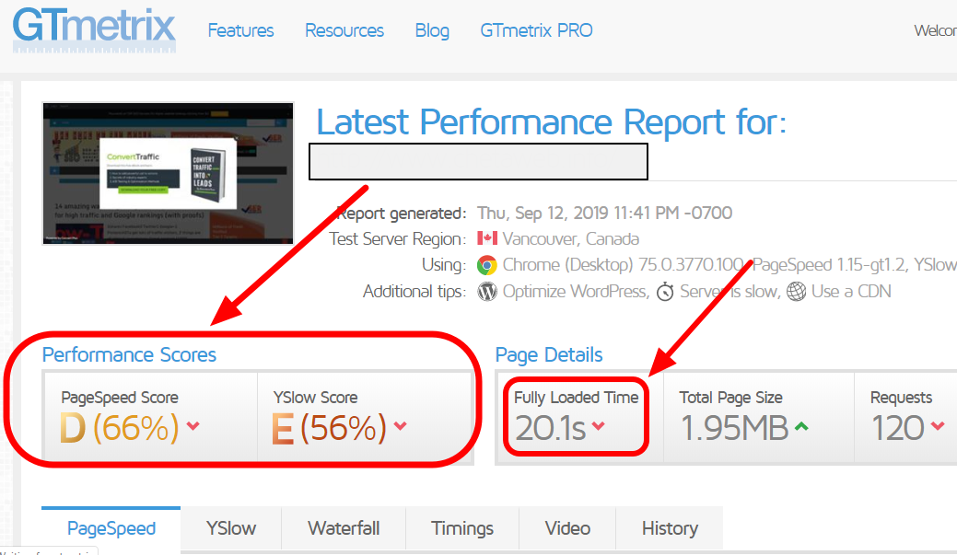Open the GTmetrix PRO page
The image size is (957, 555).
click(536, 30)
